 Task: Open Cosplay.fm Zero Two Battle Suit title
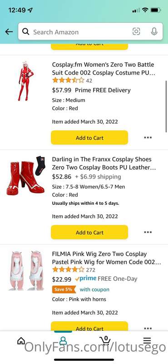tap(103, 69)
